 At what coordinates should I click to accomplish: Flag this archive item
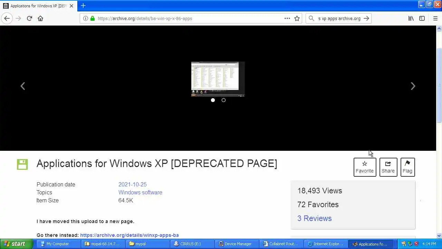407,167
